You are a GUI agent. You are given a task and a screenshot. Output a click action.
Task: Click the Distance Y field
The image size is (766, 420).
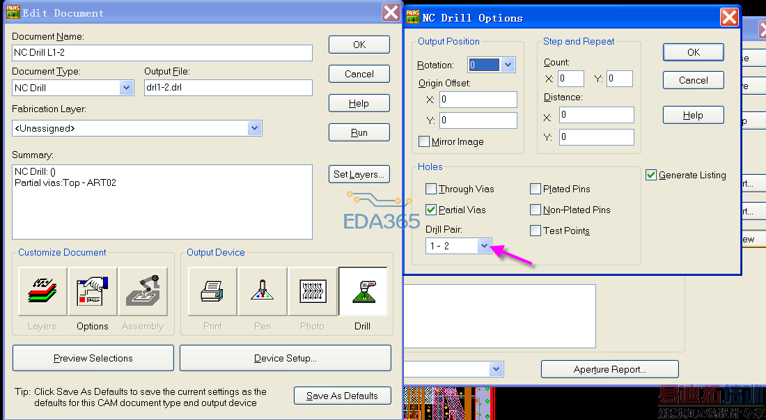pos(597,137)
